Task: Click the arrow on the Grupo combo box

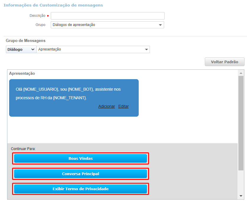Action: tap(160, 25)
